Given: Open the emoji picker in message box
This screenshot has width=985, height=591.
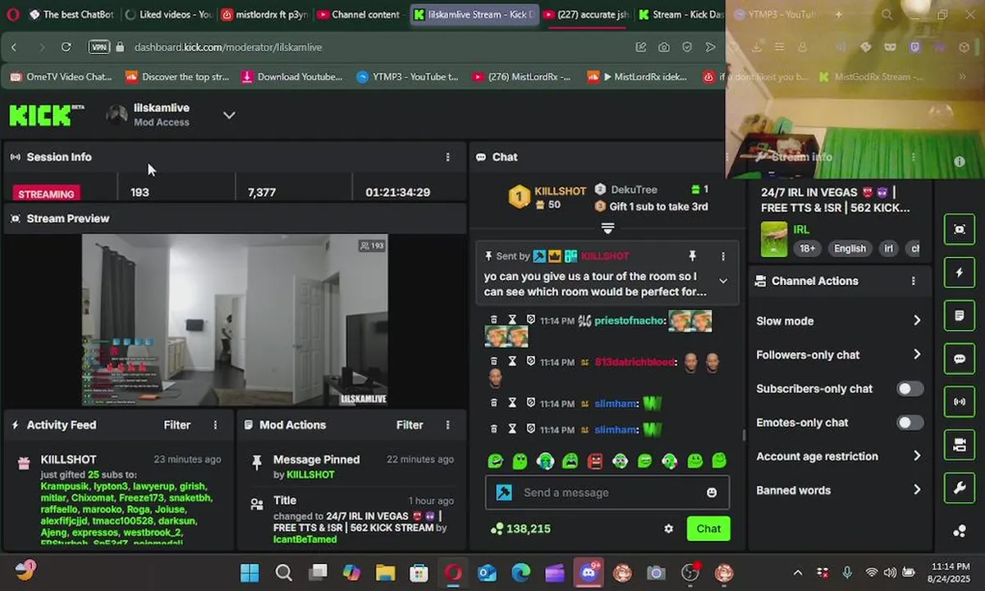Looking at the screenshot, I should point(712,492).
